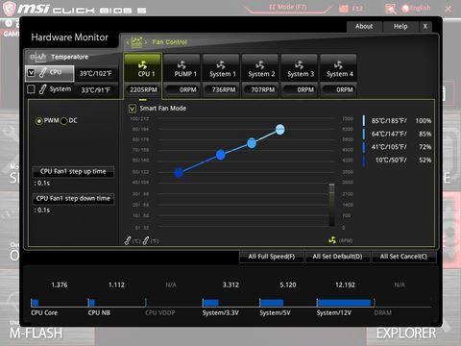Image resolution: width=461 pixels, height=346 pixels.
Task: Open CPU Fan1 step up time setting
Action: [73, 171]
